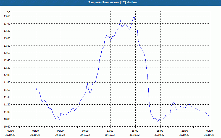Click the 11,40 y-axis label
Viewport: 221px width, 138px height.
[7, 97]
